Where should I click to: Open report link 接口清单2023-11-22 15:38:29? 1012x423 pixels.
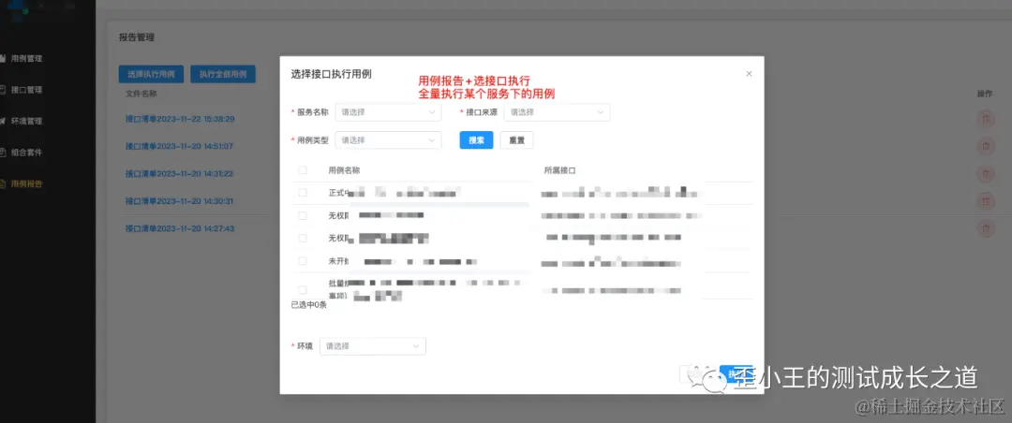pyautogui.click(x=179, y=119)
